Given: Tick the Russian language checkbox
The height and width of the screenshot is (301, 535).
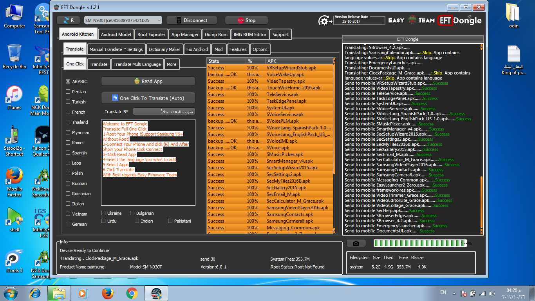Looking at the screenshot, I should pos(68,183).
